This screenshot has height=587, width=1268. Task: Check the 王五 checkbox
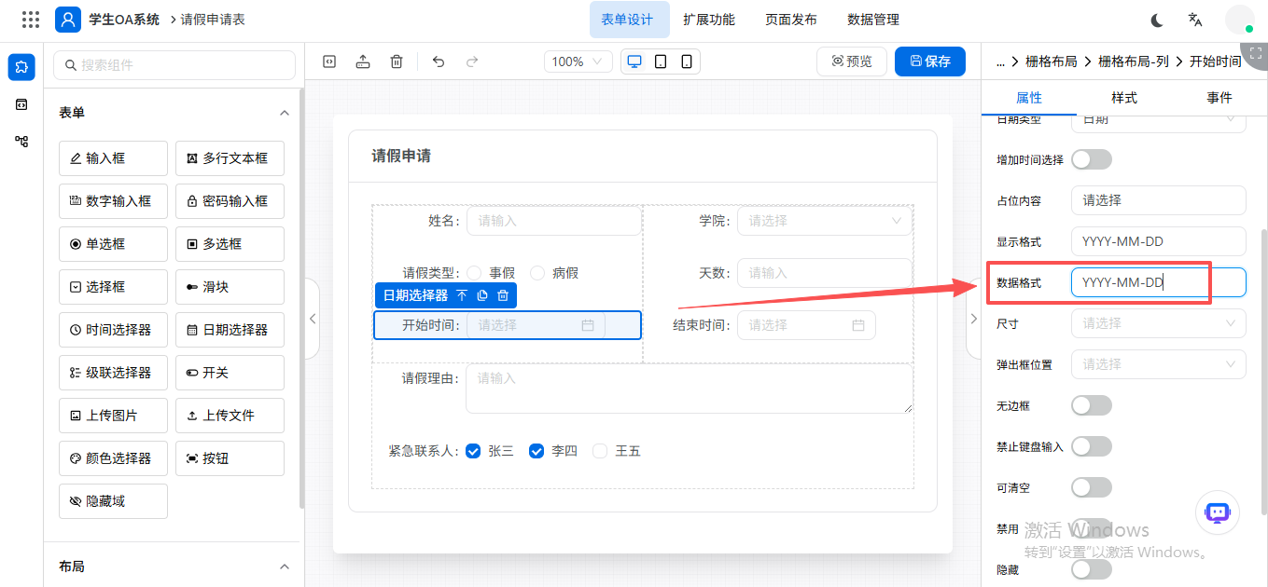(600, 451)
